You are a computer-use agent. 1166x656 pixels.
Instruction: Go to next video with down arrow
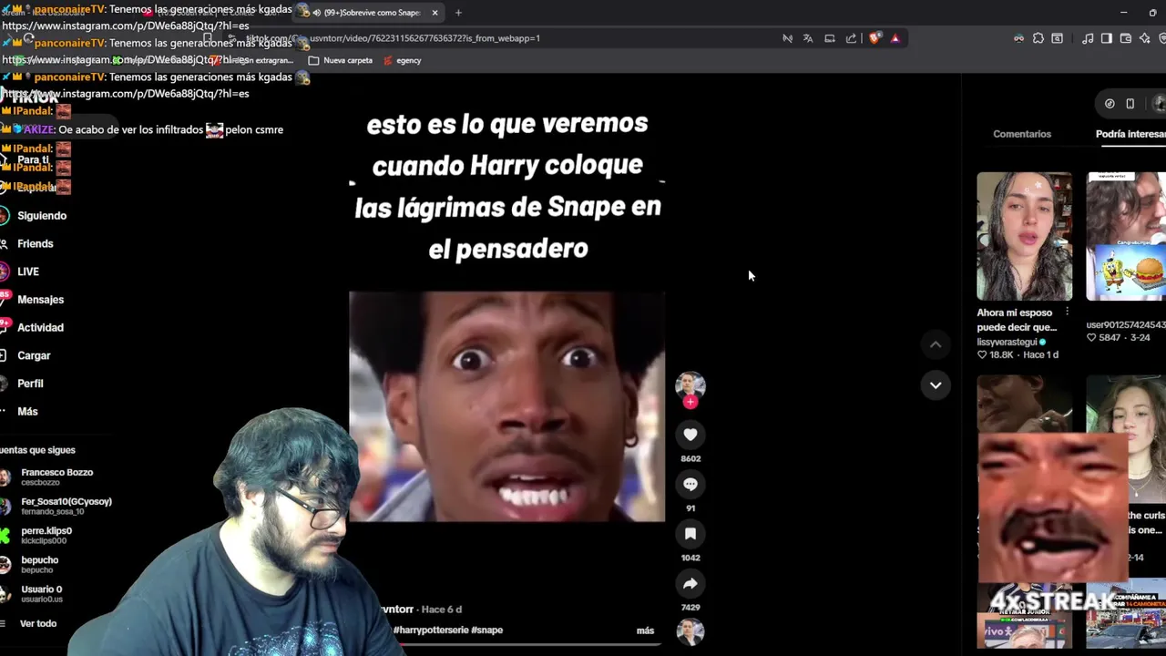(936, 385)
